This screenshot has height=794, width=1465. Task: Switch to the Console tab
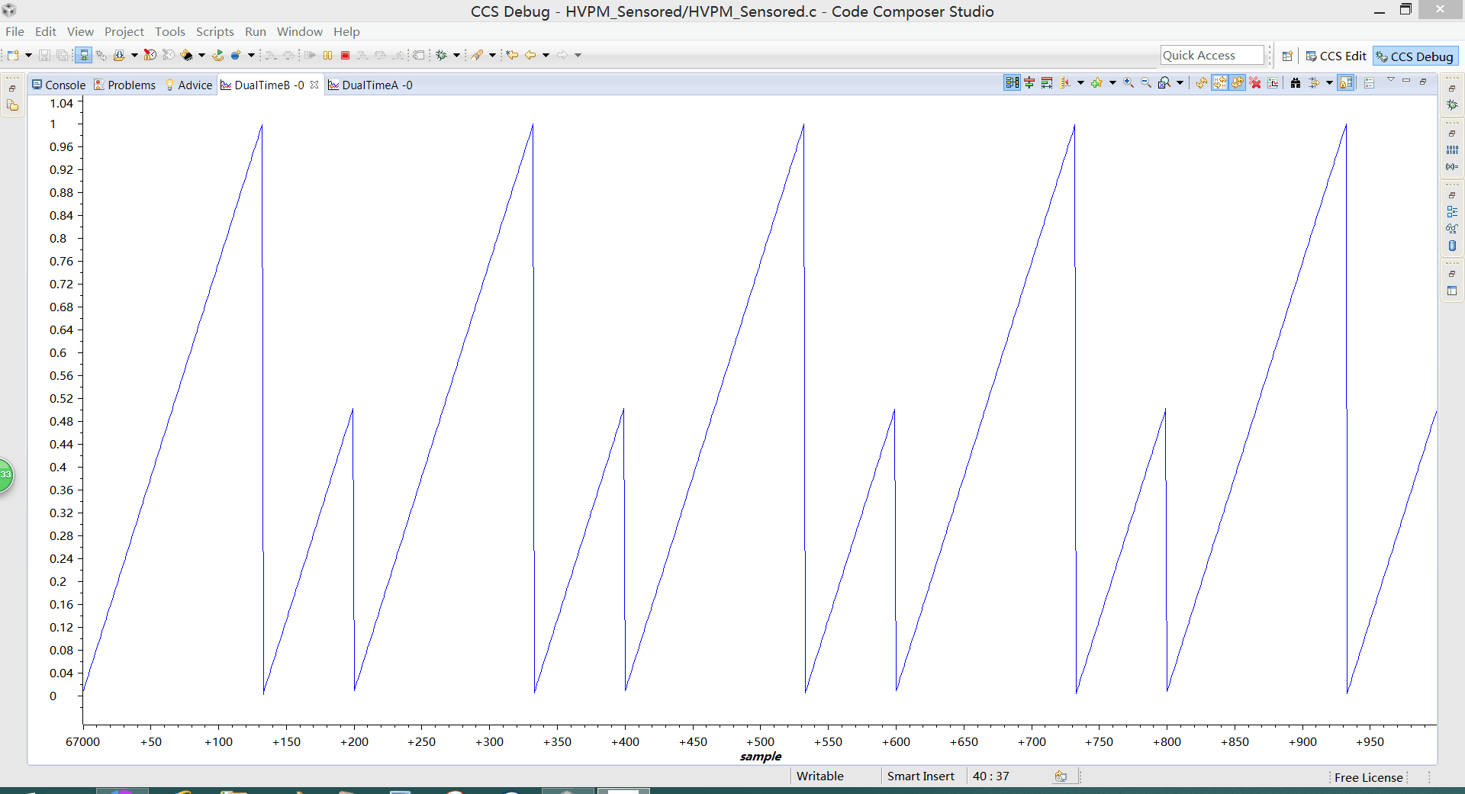coord(59,85)
